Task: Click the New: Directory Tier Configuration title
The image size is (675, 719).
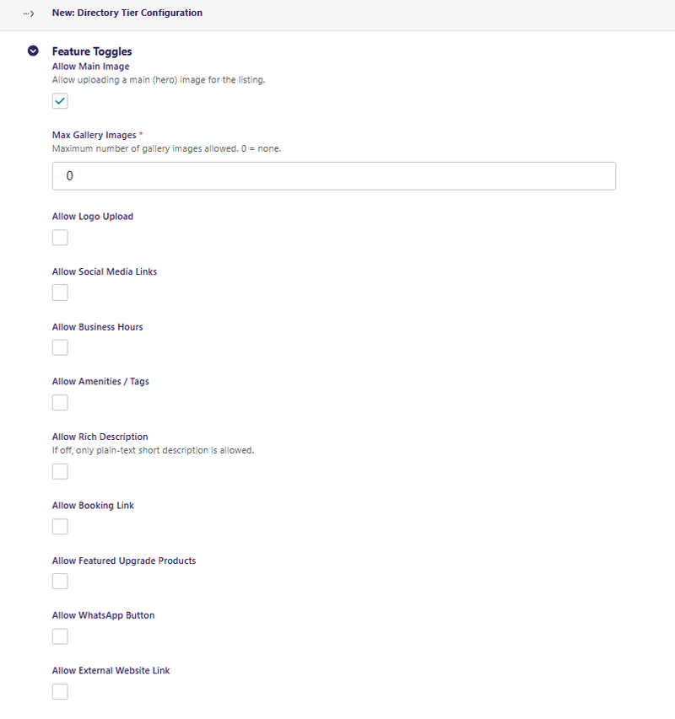Action: [x=127, y=13]
